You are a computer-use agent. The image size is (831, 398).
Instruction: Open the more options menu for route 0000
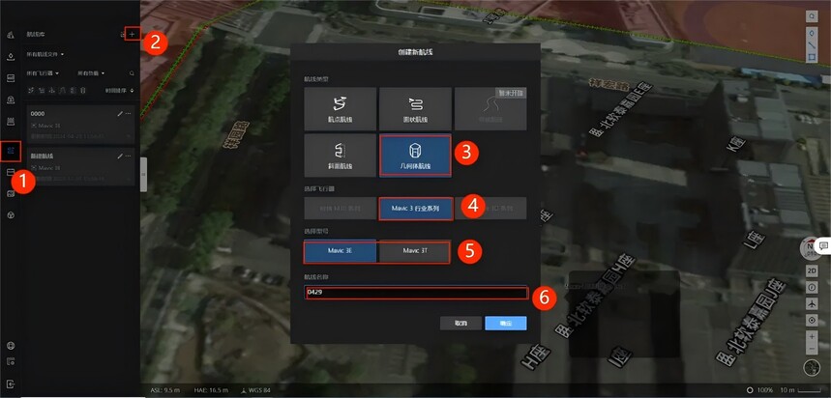[129, 113]
